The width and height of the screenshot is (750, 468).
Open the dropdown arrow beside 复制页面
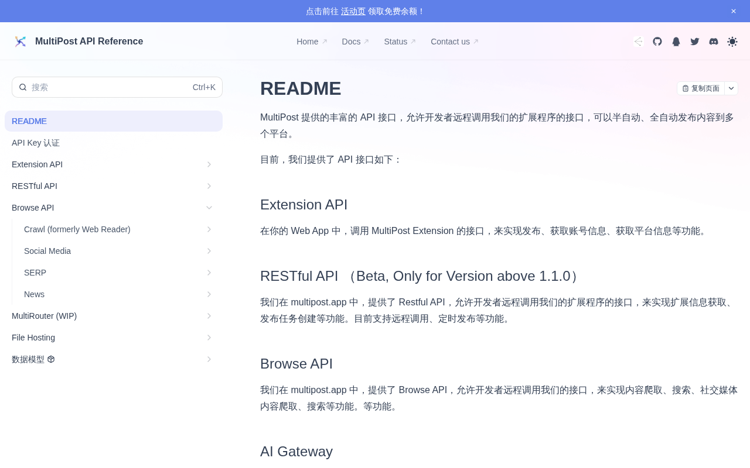pyautogui.click(x=731, y=88)
